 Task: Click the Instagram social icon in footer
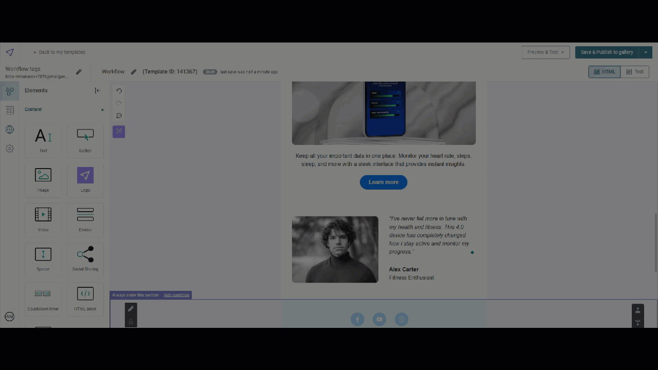[x=401, y=320]
